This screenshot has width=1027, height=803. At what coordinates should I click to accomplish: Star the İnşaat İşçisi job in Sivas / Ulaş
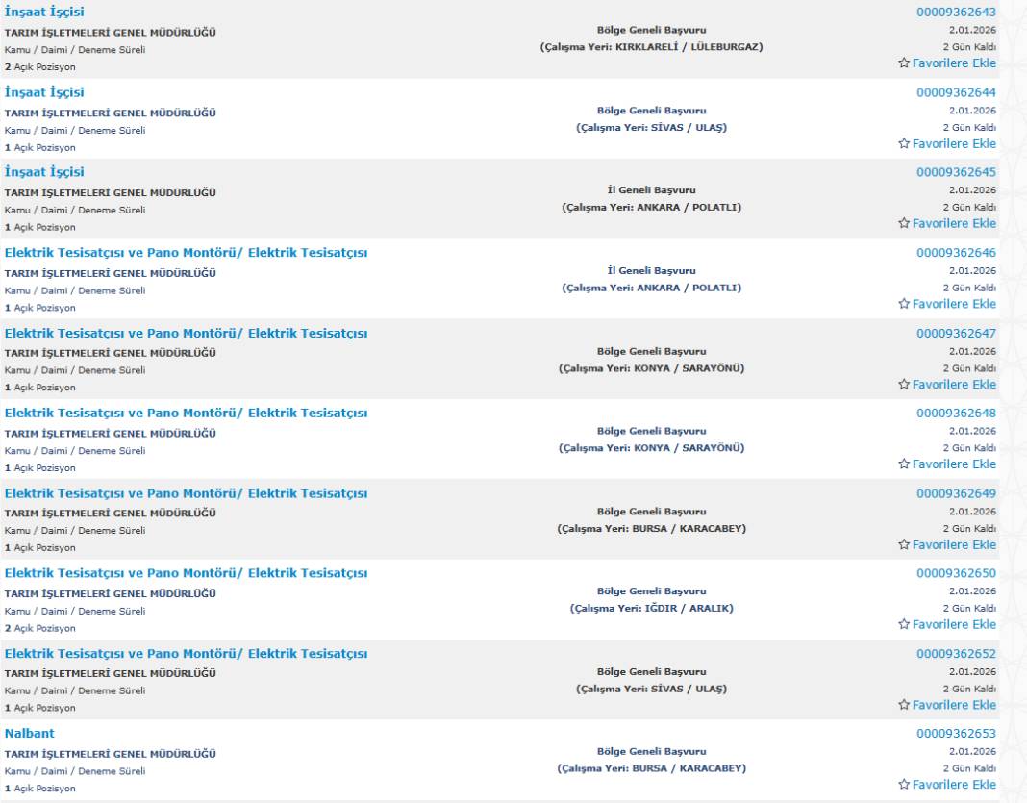[902, 144]
